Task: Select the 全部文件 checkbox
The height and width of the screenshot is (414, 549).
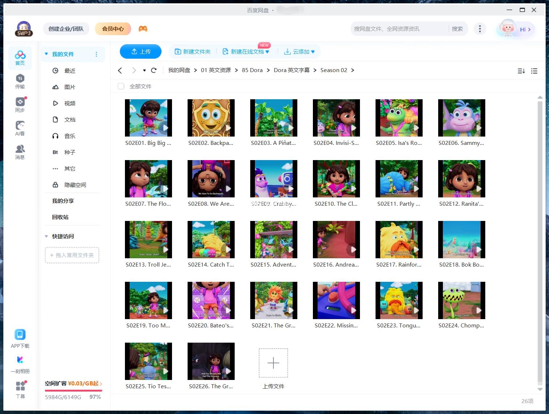Action: [x=121, y=86]
